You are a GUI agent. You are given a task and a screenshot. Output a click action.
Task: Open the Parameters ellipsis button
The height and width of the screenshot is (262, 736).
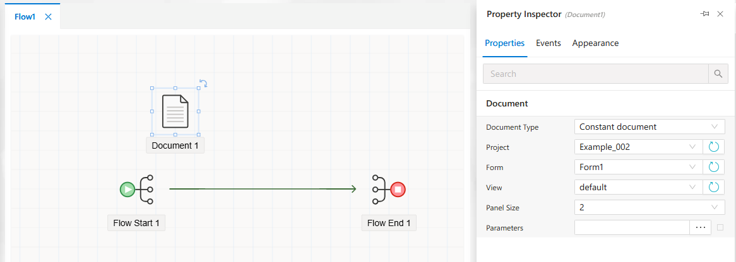point(700,227)
